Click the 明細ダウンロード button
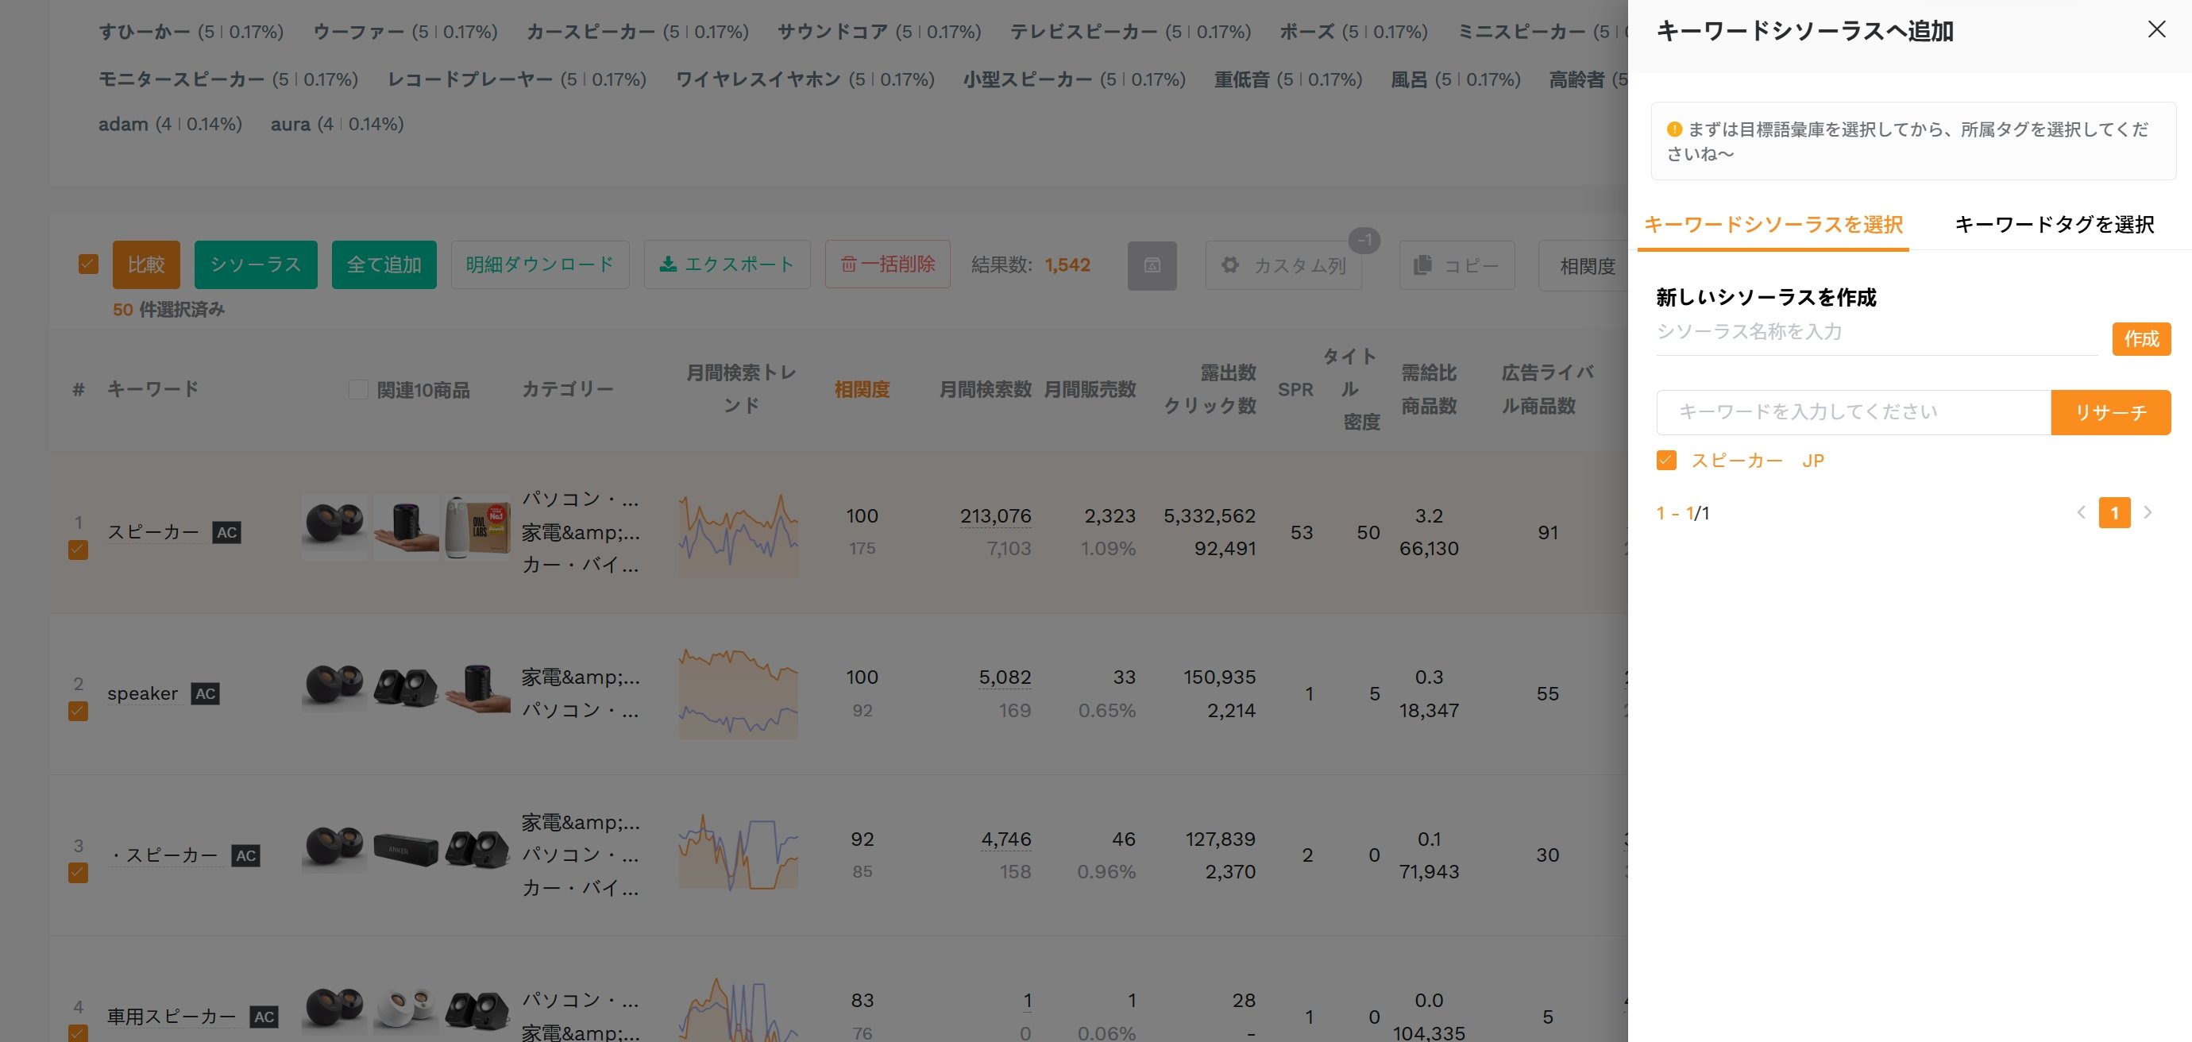This screenshot has width=2192, height=1042. [539, 264]
